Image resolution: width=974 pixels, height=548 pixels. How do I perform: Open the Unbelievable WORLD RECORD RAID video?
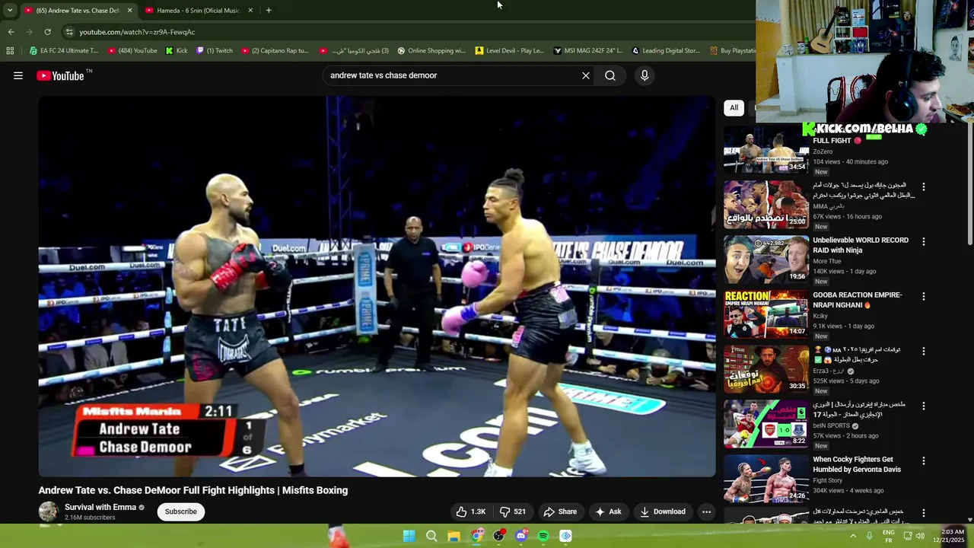[861, 245]
